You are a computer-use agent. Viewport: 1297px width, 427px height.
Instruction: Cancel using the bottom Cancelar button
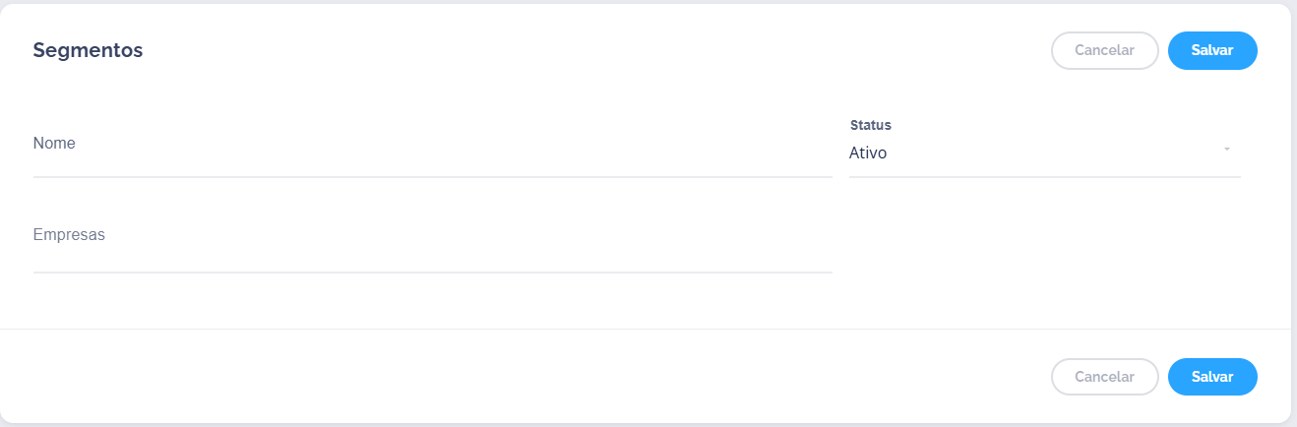tap(1104, 377)
